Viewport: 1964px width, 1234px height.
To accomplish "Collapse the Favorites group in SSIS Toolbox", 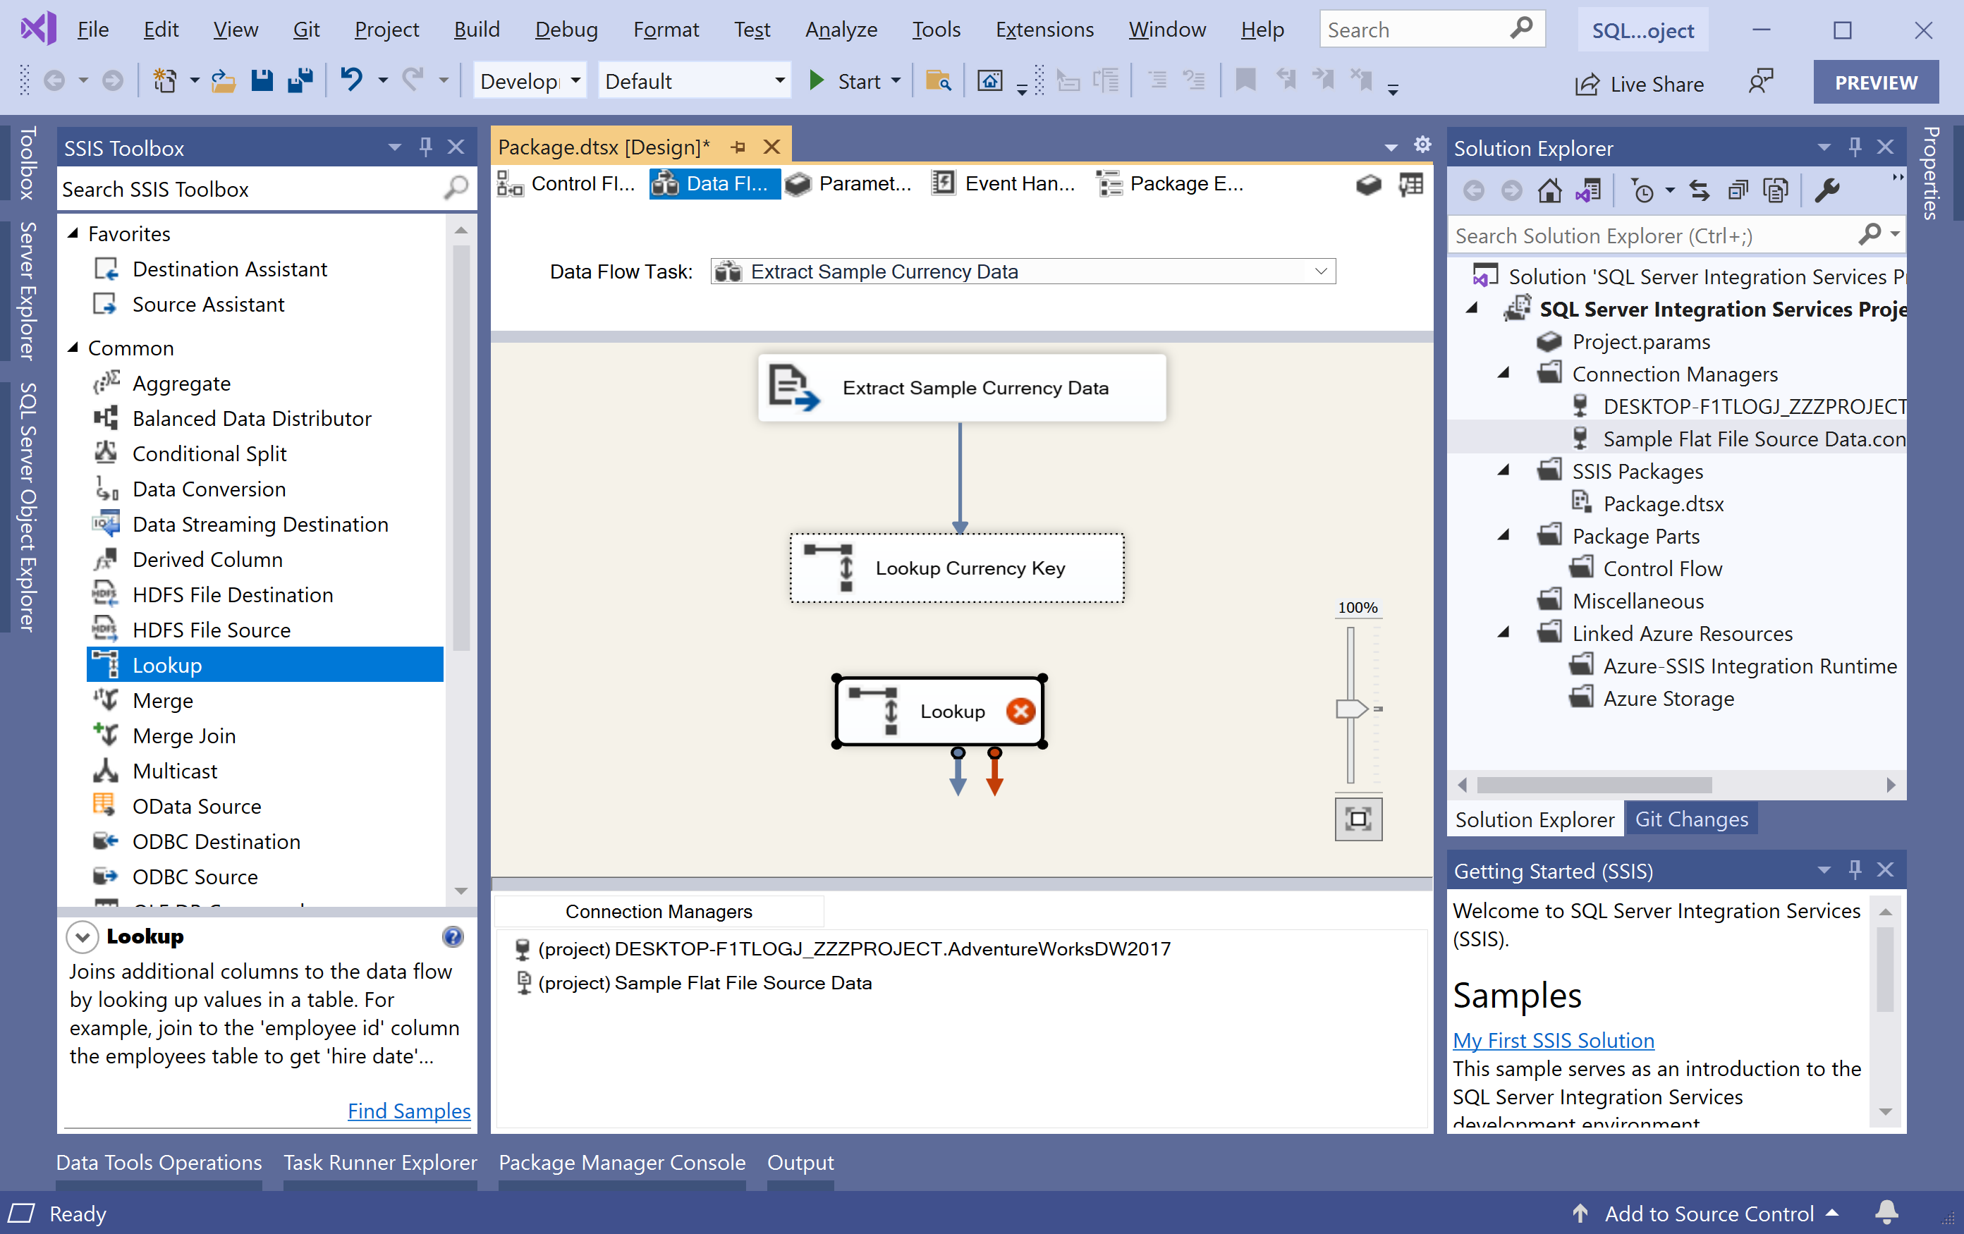I will 73,233.
